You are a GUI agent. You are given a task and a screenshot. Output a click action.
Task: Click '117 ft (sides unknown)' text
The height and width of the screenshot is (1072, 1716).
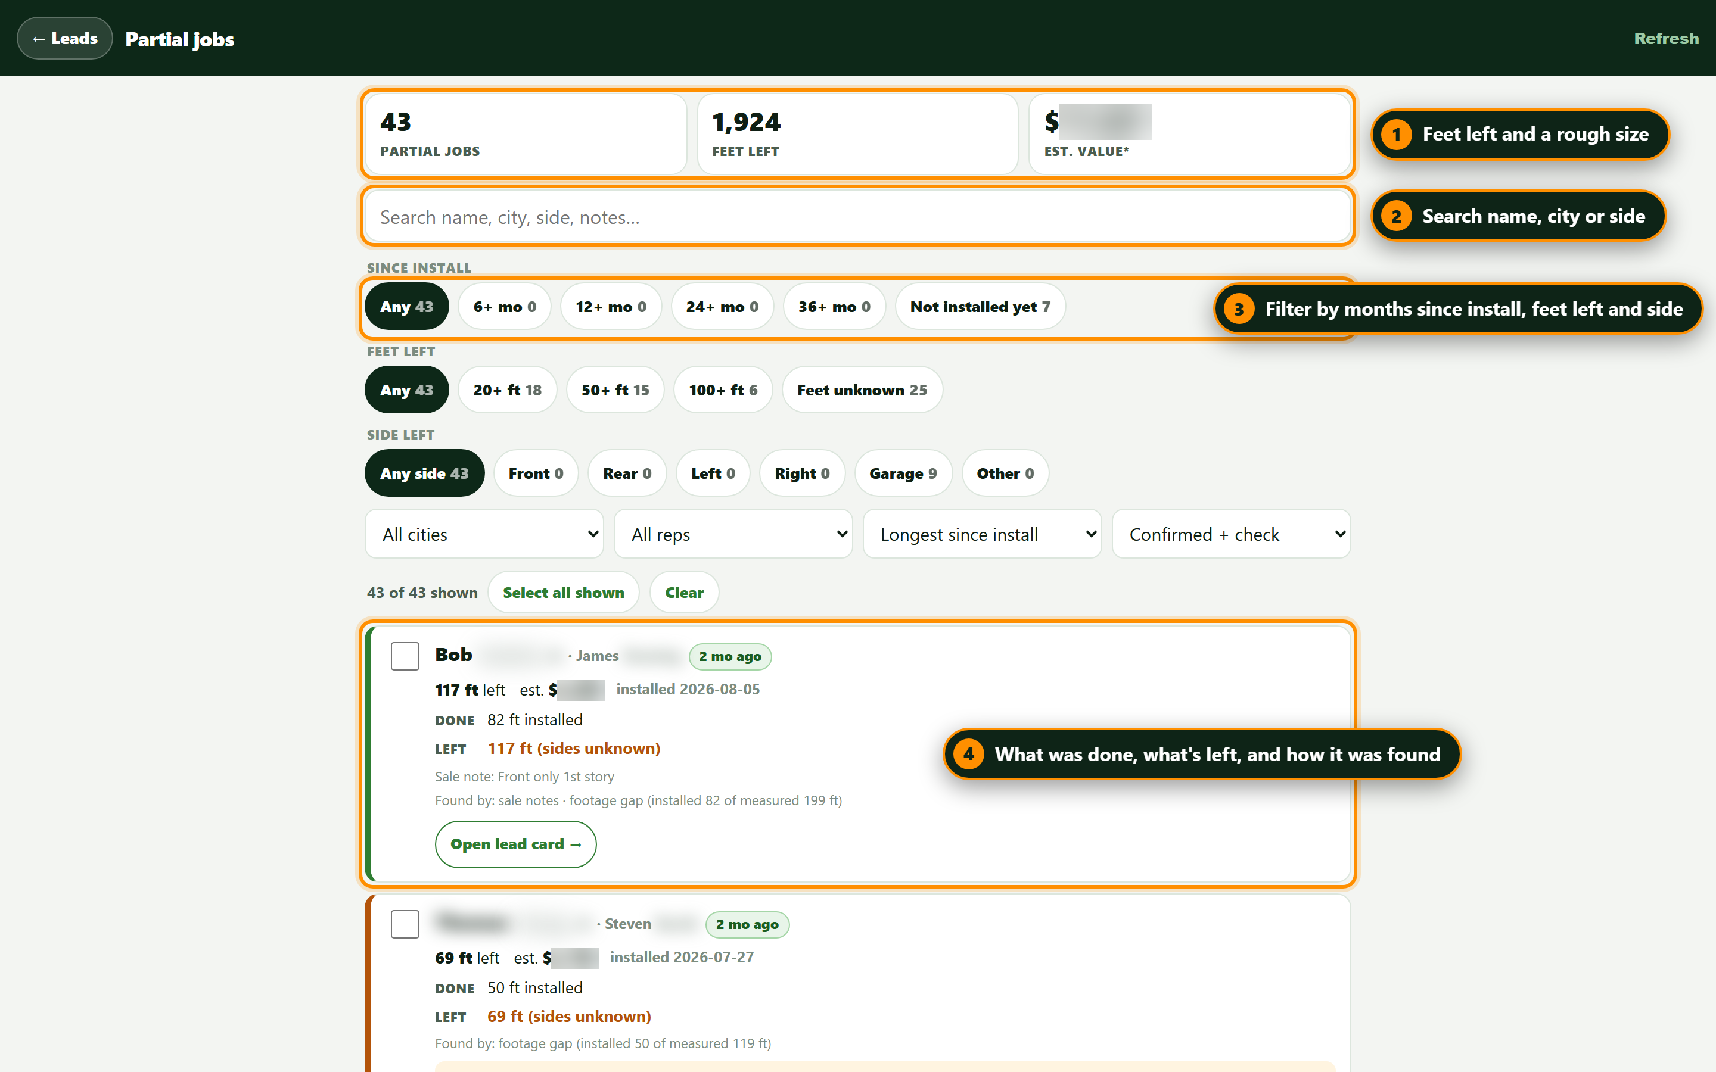574,748
